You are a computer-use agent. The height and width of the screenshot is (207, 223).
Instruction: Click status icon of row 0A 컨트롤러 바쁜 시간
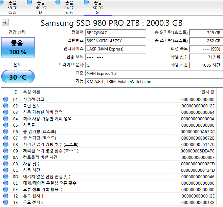(6, 157)
